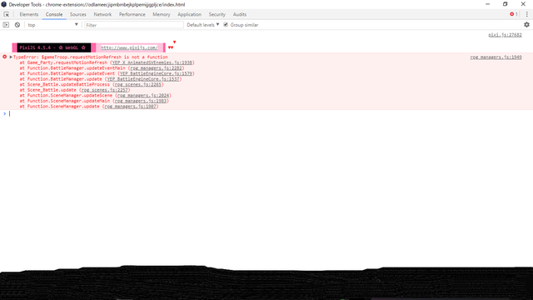The width and height of the screenshot is (533, 300).
Task: Open the rpg_managers.js:1983 link
Action: point(141,101)
